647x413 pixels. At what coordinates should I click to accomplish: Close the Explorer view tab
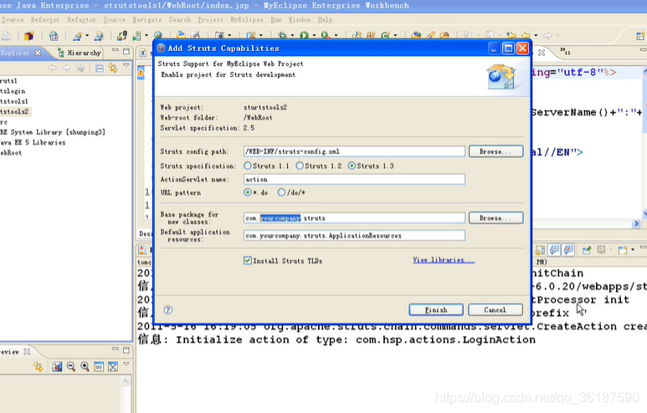click(x=38, y=53)
